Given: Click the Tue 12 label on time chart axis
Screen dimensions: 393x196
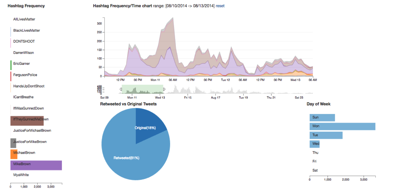Looking at the screenshot, I should (x=225, y=80).
